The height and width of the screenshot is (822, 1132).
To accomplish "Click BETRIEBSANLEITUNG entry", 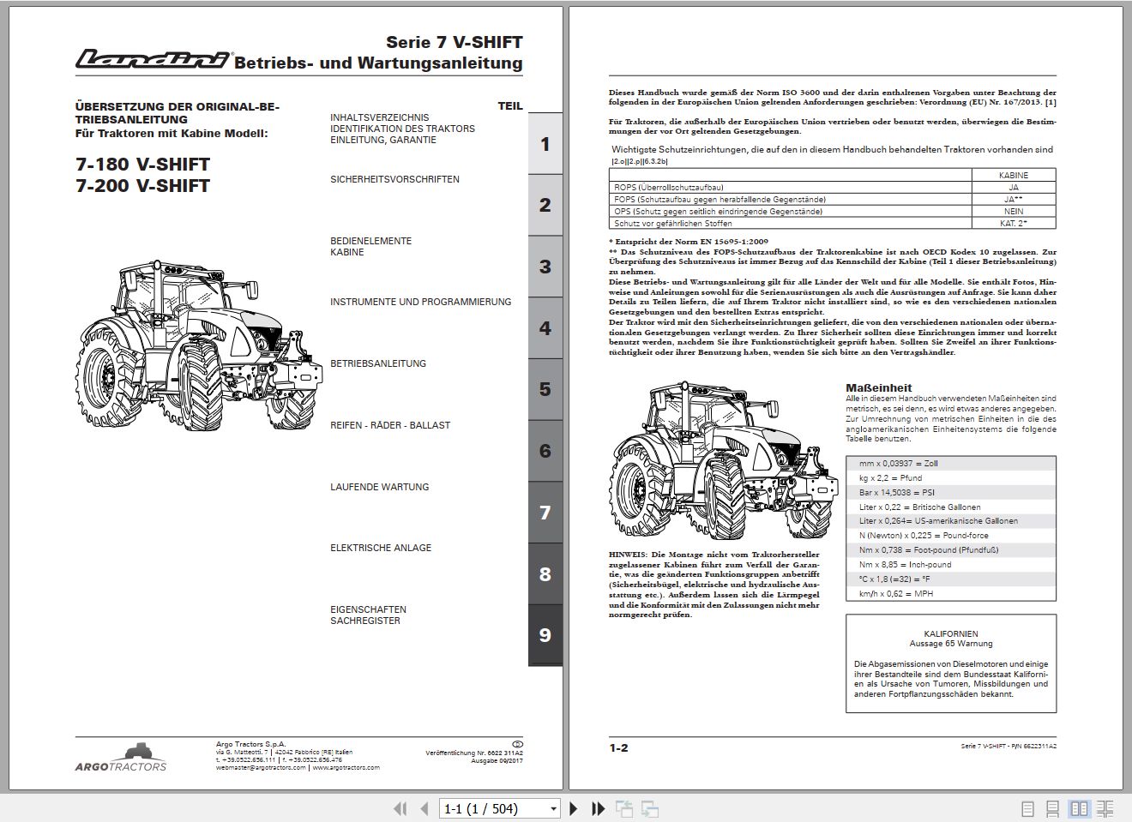I will [378, 363].
